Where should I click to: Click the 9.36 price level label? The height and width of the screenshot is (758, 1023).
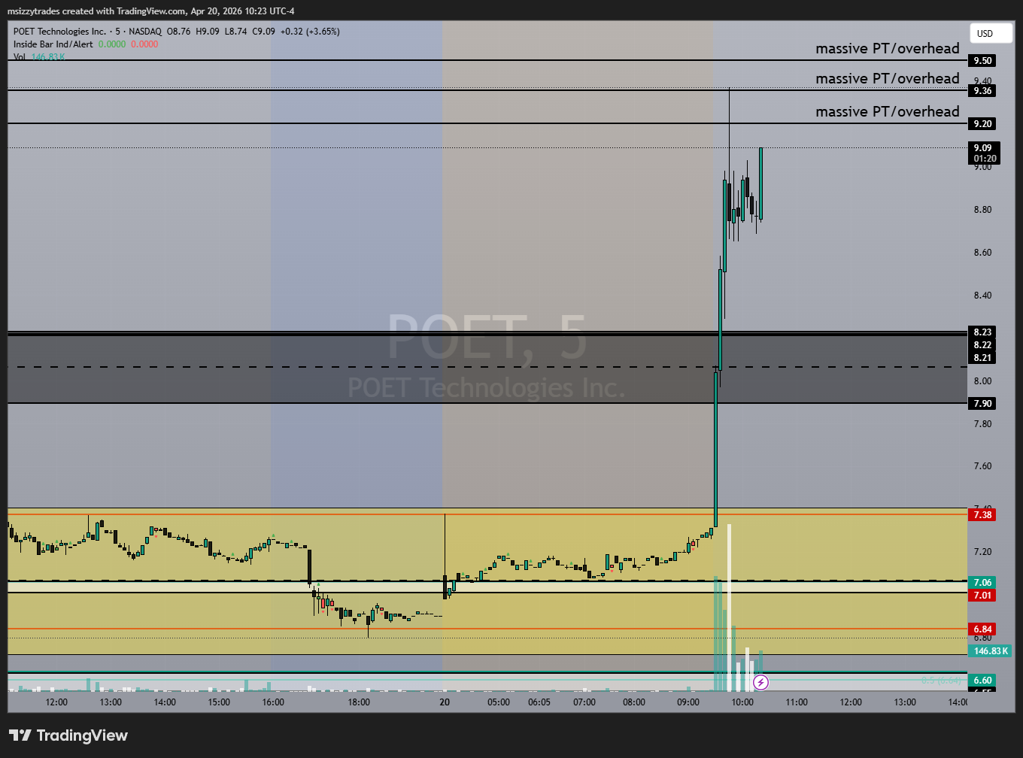[x=983, y=90]
